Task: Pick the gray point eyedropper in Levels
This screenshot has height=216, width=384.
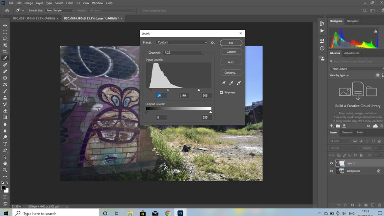Action: point(231,83)
